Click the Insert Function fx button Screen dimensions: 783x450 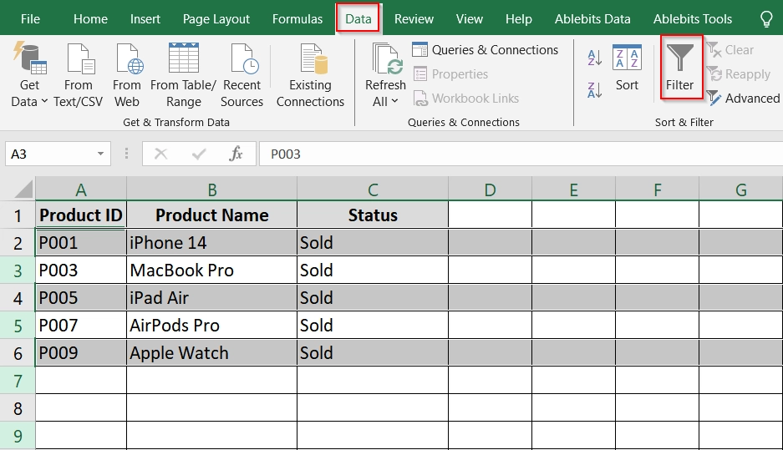(236, 154)
